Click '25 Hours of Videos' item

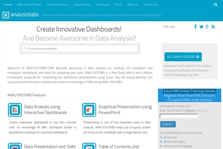[x=174, y=142]
